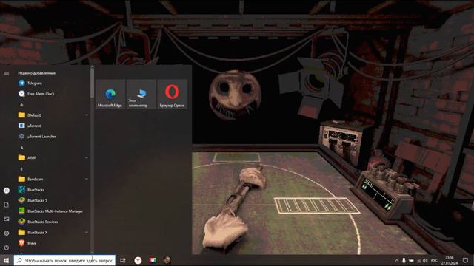
Task: Expand the BlueStacks X folder chevron
Action: click(87, 233)
